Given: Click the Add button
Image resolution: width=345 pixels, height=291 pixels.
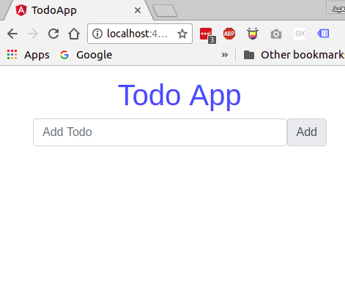Looking at the screenshot, I should 307,132.
